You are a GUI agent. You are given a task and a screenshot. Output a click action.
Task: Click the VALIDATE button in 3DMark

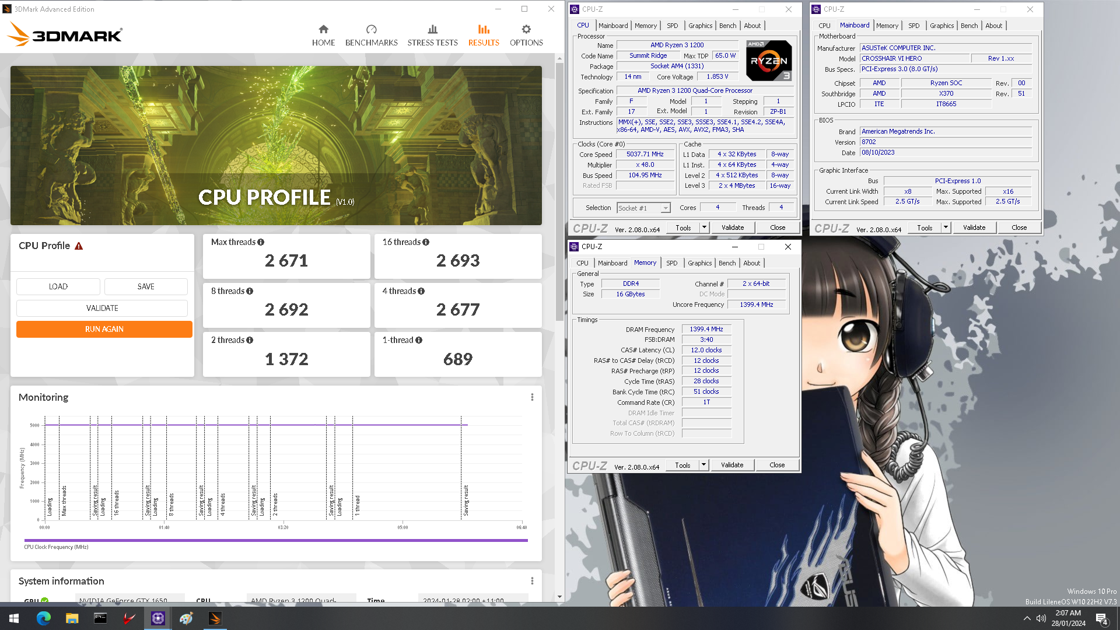click(x=102, y=308)
